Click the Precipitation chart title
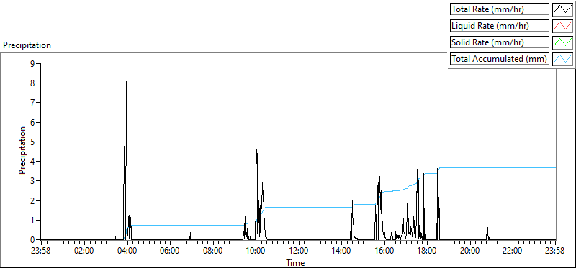The width and height of the screenshot is (576, 268). coord(27,45)
